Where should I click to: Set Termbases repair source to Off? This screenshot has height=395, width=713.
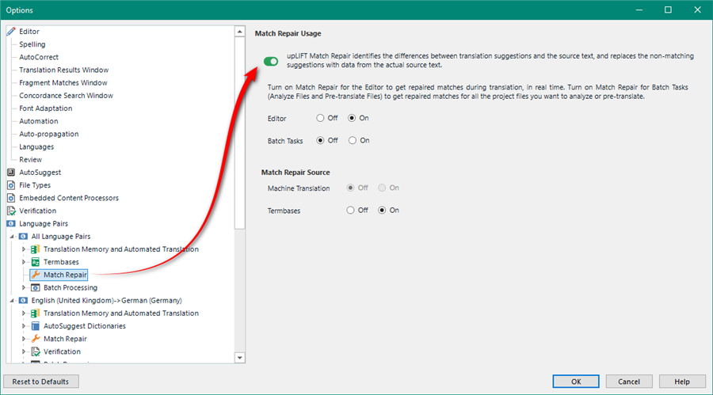click(350, 210)
